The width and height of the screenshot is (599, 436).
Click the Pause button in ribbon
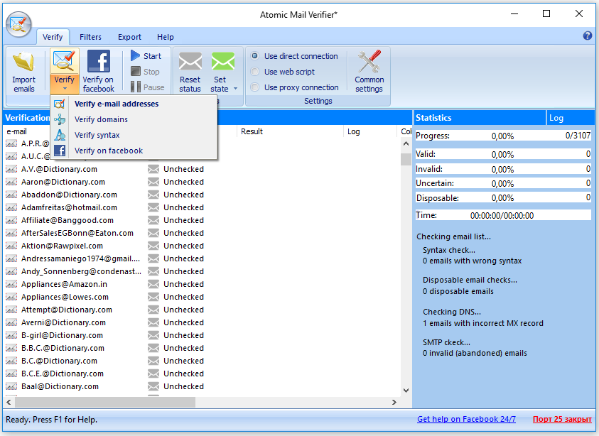point(148,87)
